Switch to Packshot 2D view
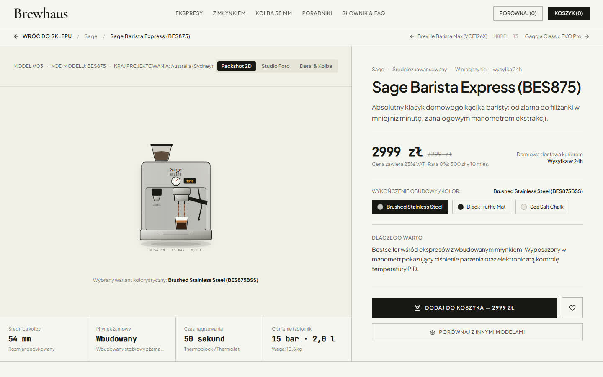 coord(237,66)
